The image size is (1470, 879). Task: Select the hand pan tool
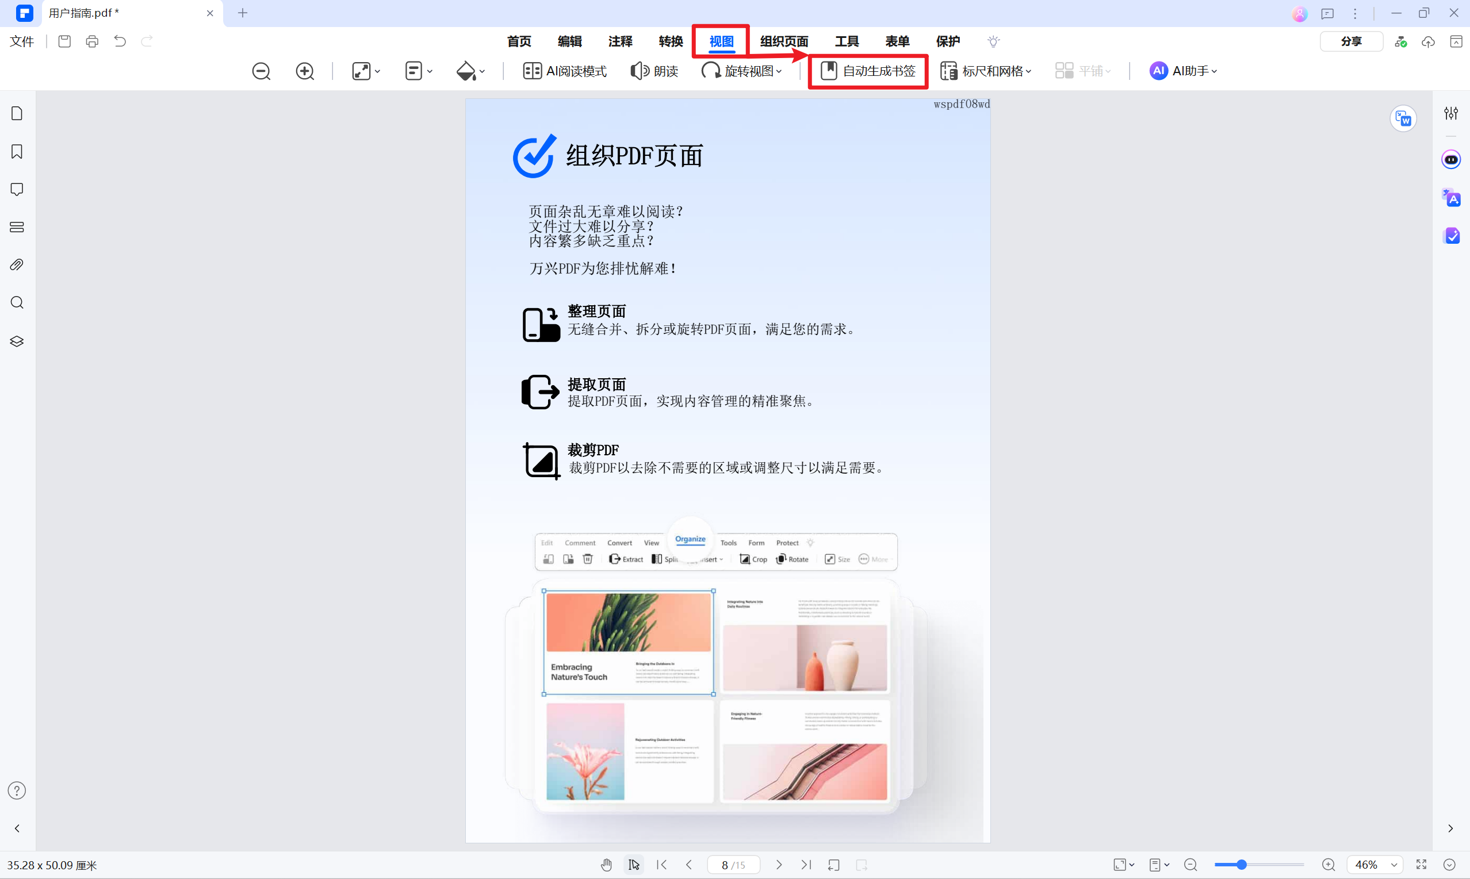[606, 865]
